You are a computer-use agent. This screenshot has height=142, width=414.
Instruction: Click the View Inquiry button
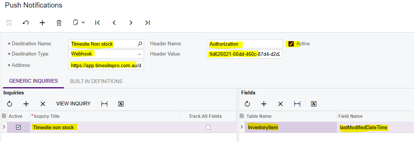[73, 104]
